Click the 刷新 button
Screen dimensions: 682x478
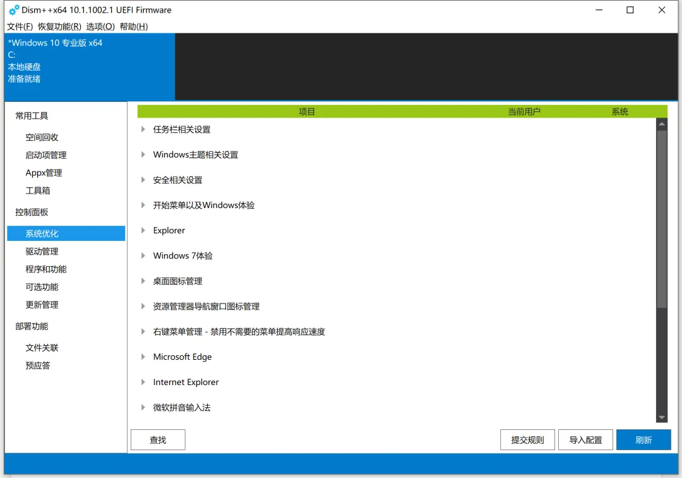[x=643, y=439]
